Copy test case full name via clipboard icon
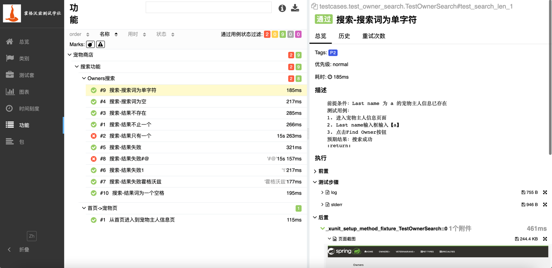 (314, 6)
